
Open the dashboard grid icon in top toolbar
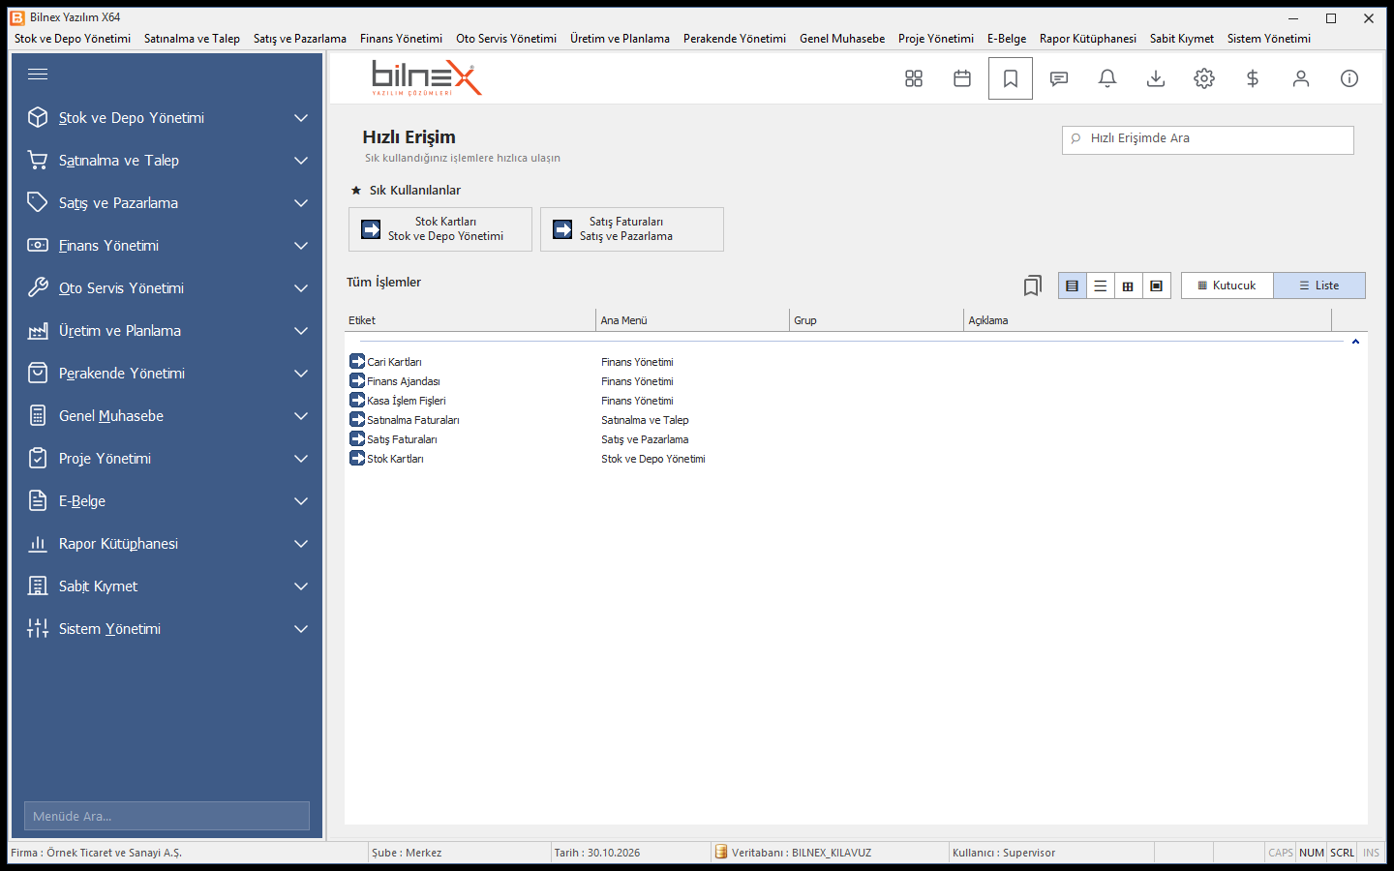click(914, 78)
